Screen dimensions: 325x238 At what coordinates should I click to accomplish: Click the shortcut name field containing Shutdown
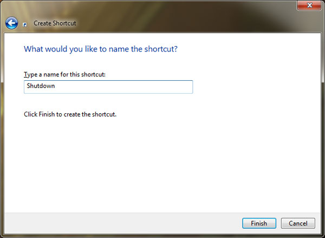[108, 87]
